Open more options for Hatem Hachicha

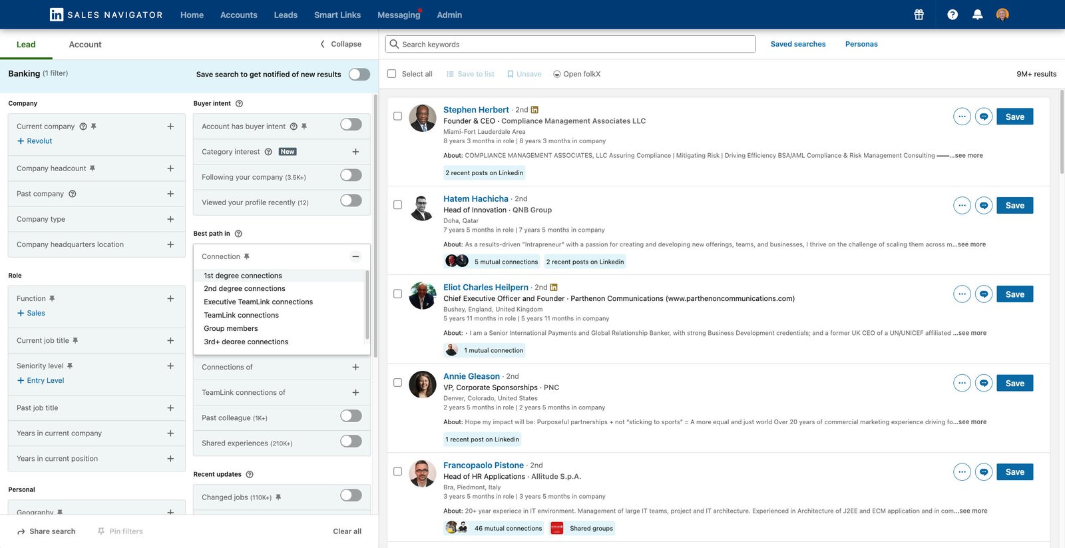click(962, 205)
